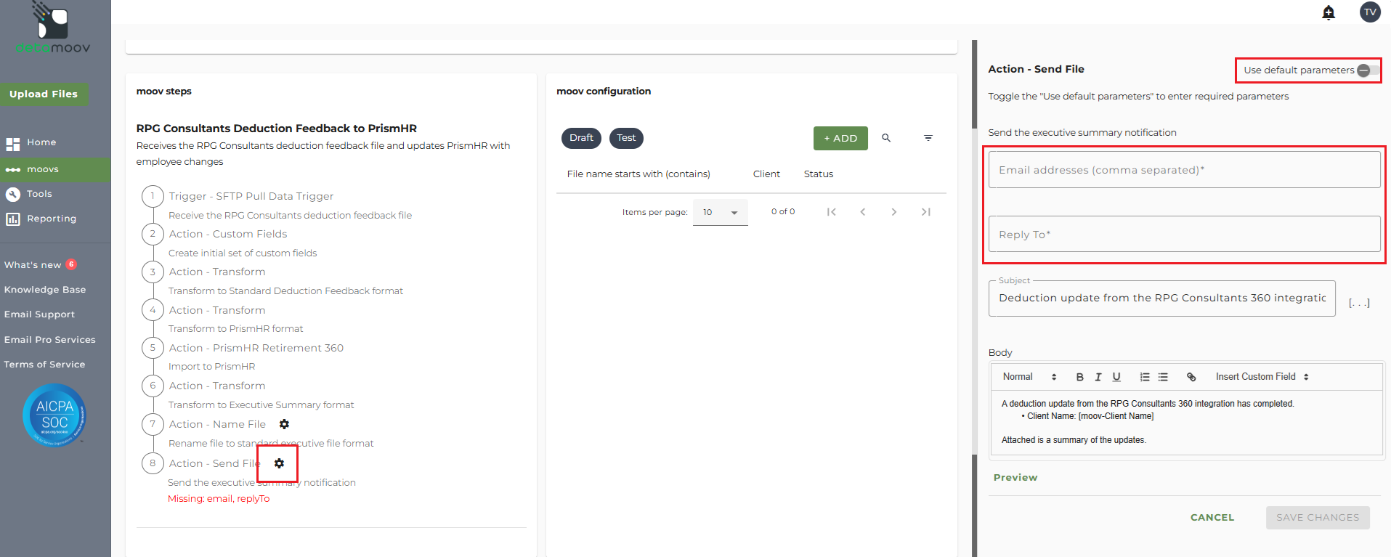Search the moov configuration list
The image size is (1391, 557).
886,138
